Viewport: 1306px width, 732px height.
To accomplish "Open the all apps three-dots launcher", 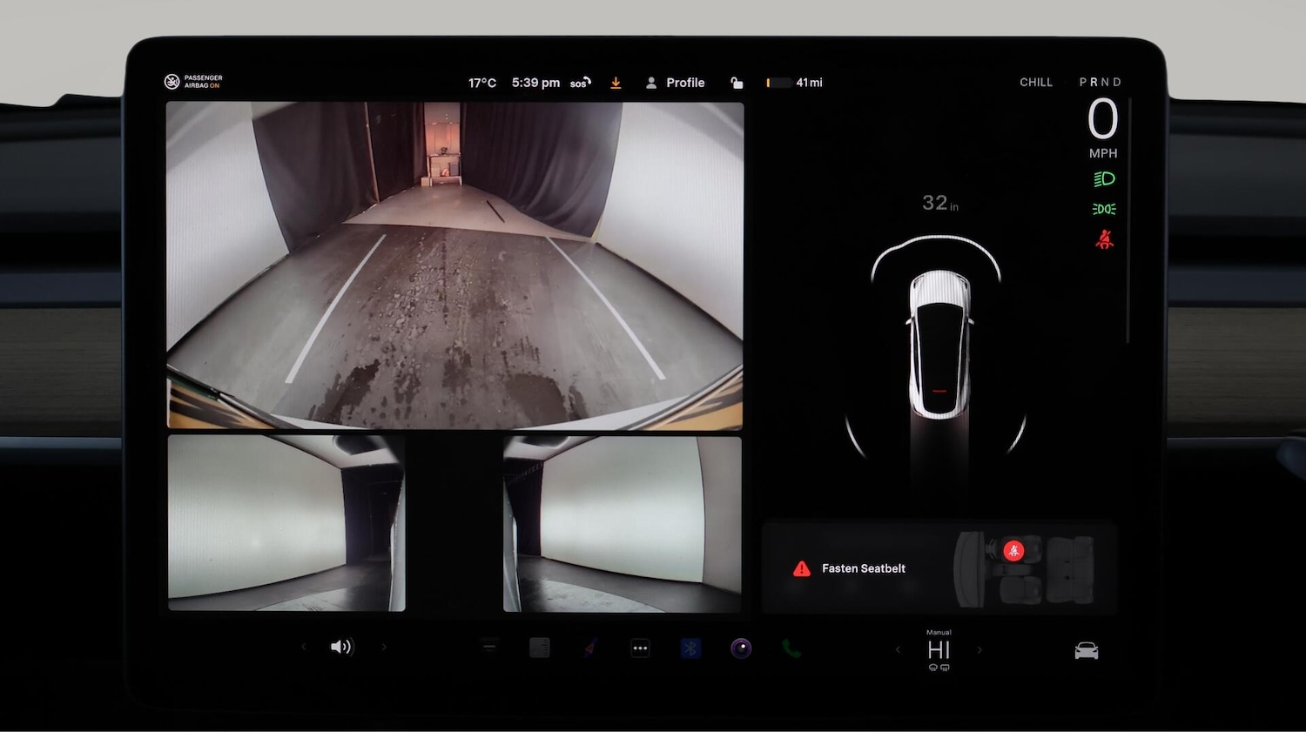I will (640, 648).
